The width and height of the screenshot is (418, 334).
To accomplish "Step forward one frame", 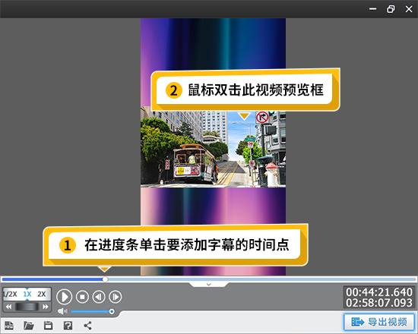I will (x=116, y=297).
